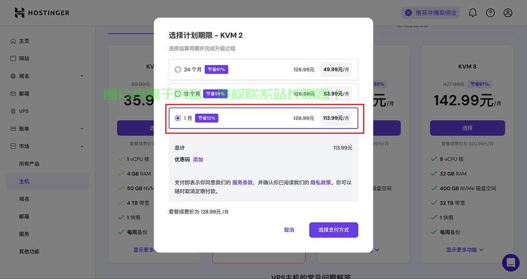Click the help question mark icon
This screenshot has width=527, height=279.
click(490, 13)
